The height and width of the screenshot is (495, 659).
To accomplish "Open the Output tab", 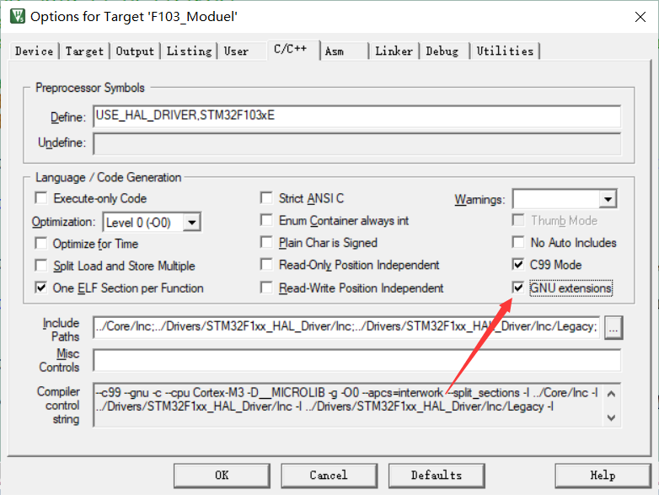I will [135, 51].
